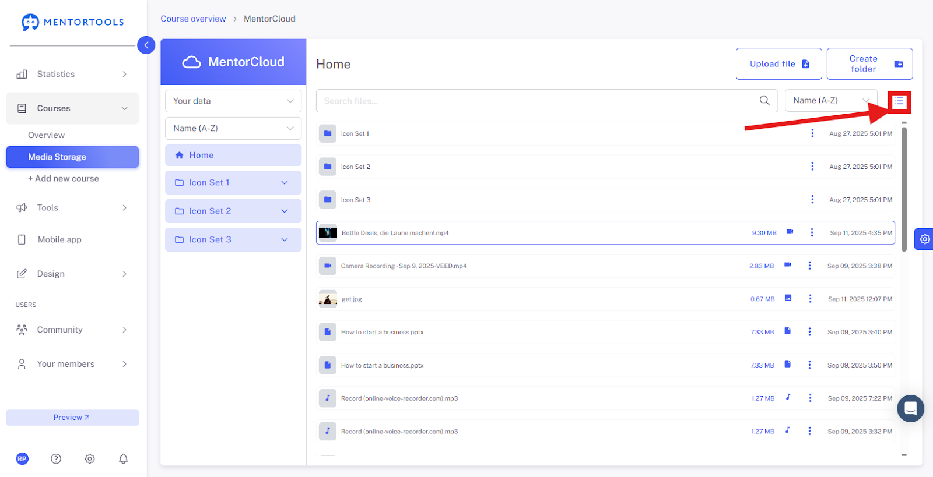Viewport: 933px width, 477px height.
Task: Expand the Tools menu
Action: coord(72,207)
